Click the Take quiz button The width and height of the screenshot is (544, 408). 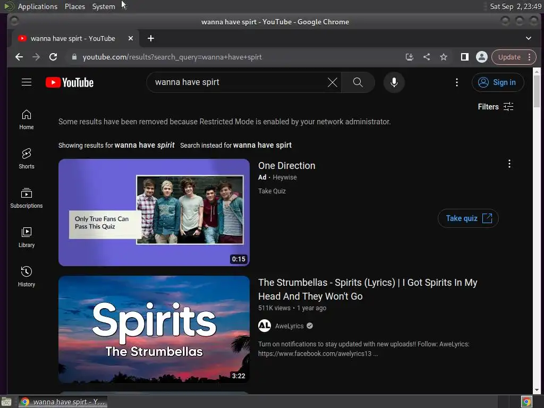point(468,218)
